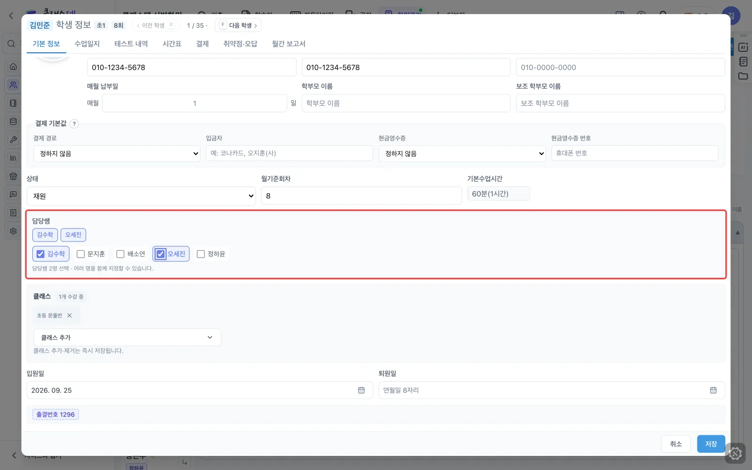
Task: Check the 문지훈 teacher checkbox
Action: click(x=80, y=254)
